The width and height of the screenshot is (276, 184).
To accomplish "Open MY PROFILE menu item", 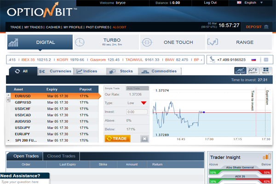I will [73, 27].
